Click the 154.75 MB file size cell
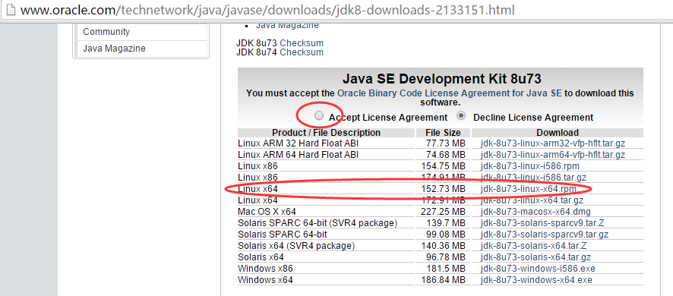The width and height of the screenshot is (673, 296). (444, 166)
